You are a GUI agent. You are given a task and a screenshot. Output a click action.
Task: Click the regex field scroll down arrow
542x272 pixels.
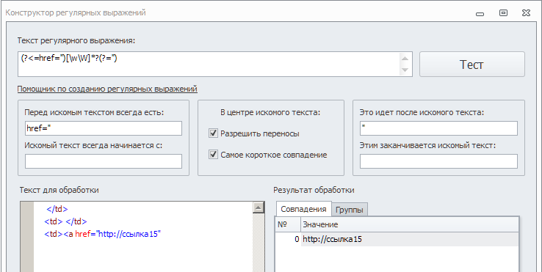tap(405, 70)
